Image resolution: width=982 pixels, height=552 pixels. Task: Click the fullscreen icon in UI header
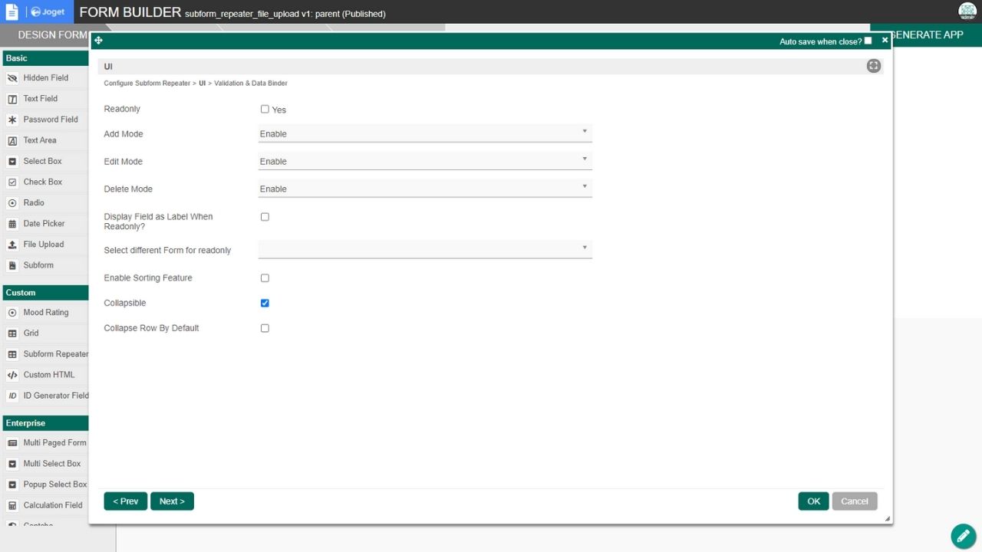pyautogui.click(x=873, y=66)
